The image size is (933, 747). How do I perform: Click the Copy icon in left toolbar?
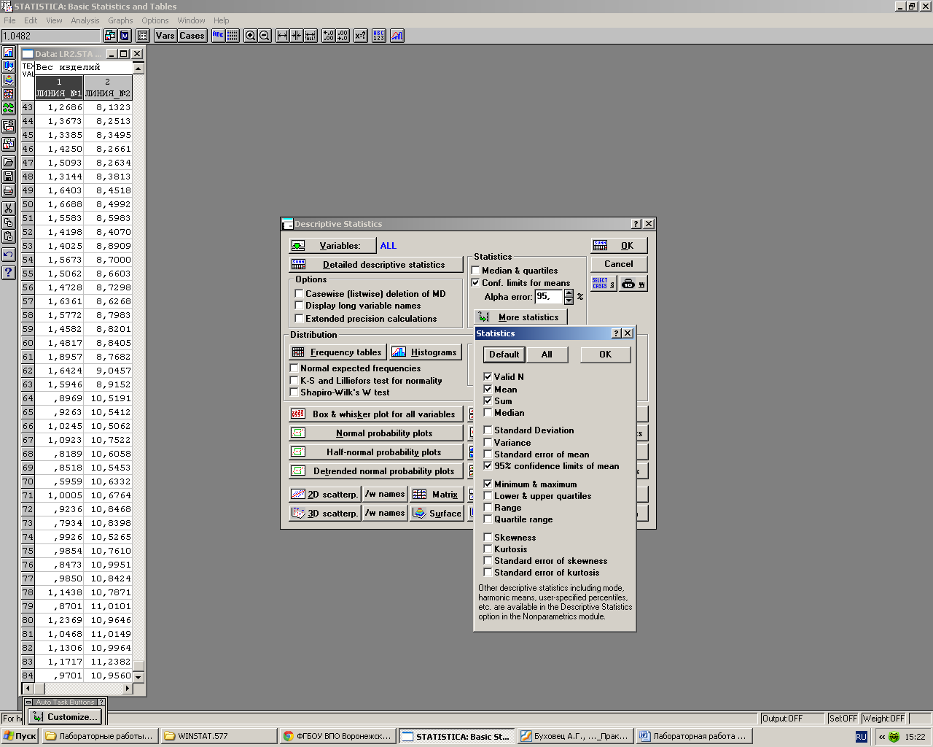point(9,222)
